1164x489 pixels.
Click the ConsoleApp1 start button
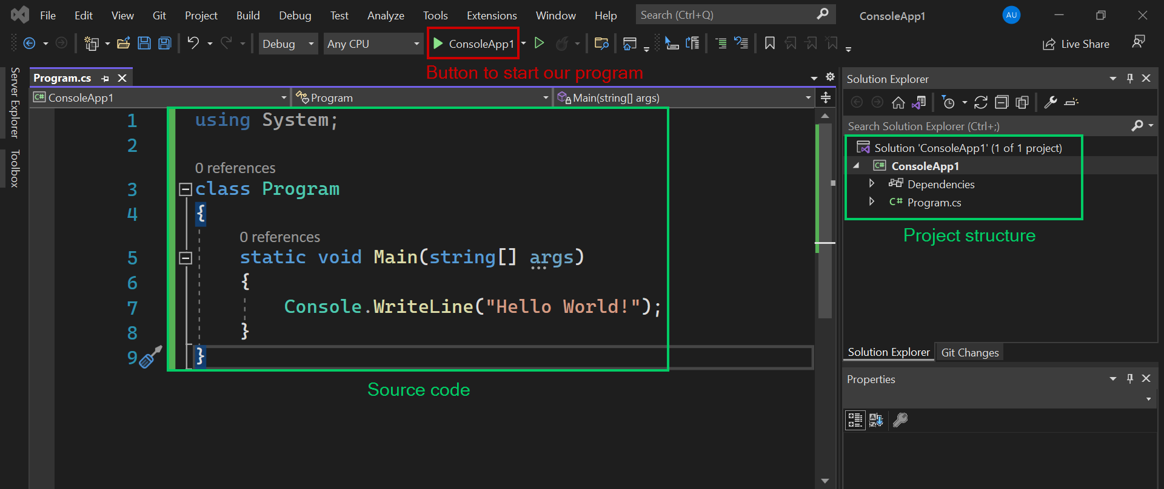tap(473, 43)
